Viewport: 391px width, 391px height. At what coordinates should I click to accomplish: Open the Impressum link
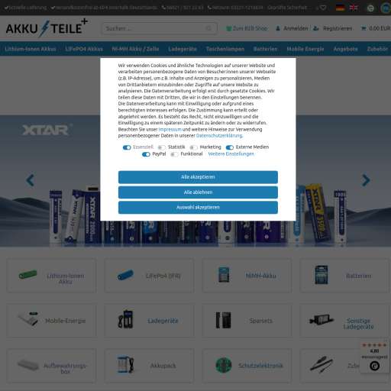click(170, 129)
